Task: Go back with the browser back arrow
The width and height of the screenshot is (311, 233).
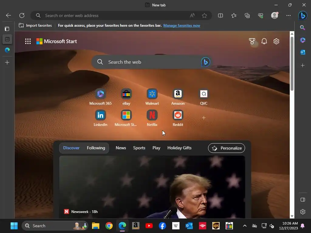Action: click(8, 15)
